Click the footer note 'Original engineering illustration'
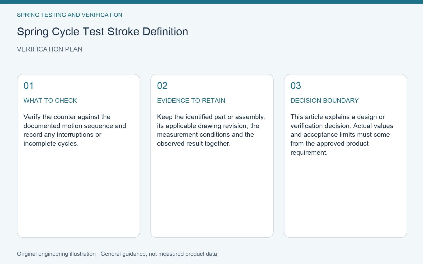 (56, 254)
